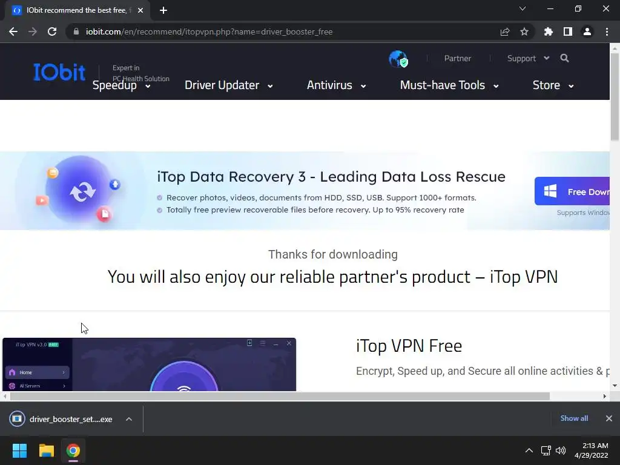Toggle the browser side panel

[567, 31]
